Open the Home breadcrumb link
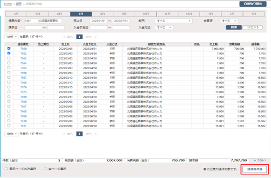This screenshot has height=178, width=271. click(8, 4)
